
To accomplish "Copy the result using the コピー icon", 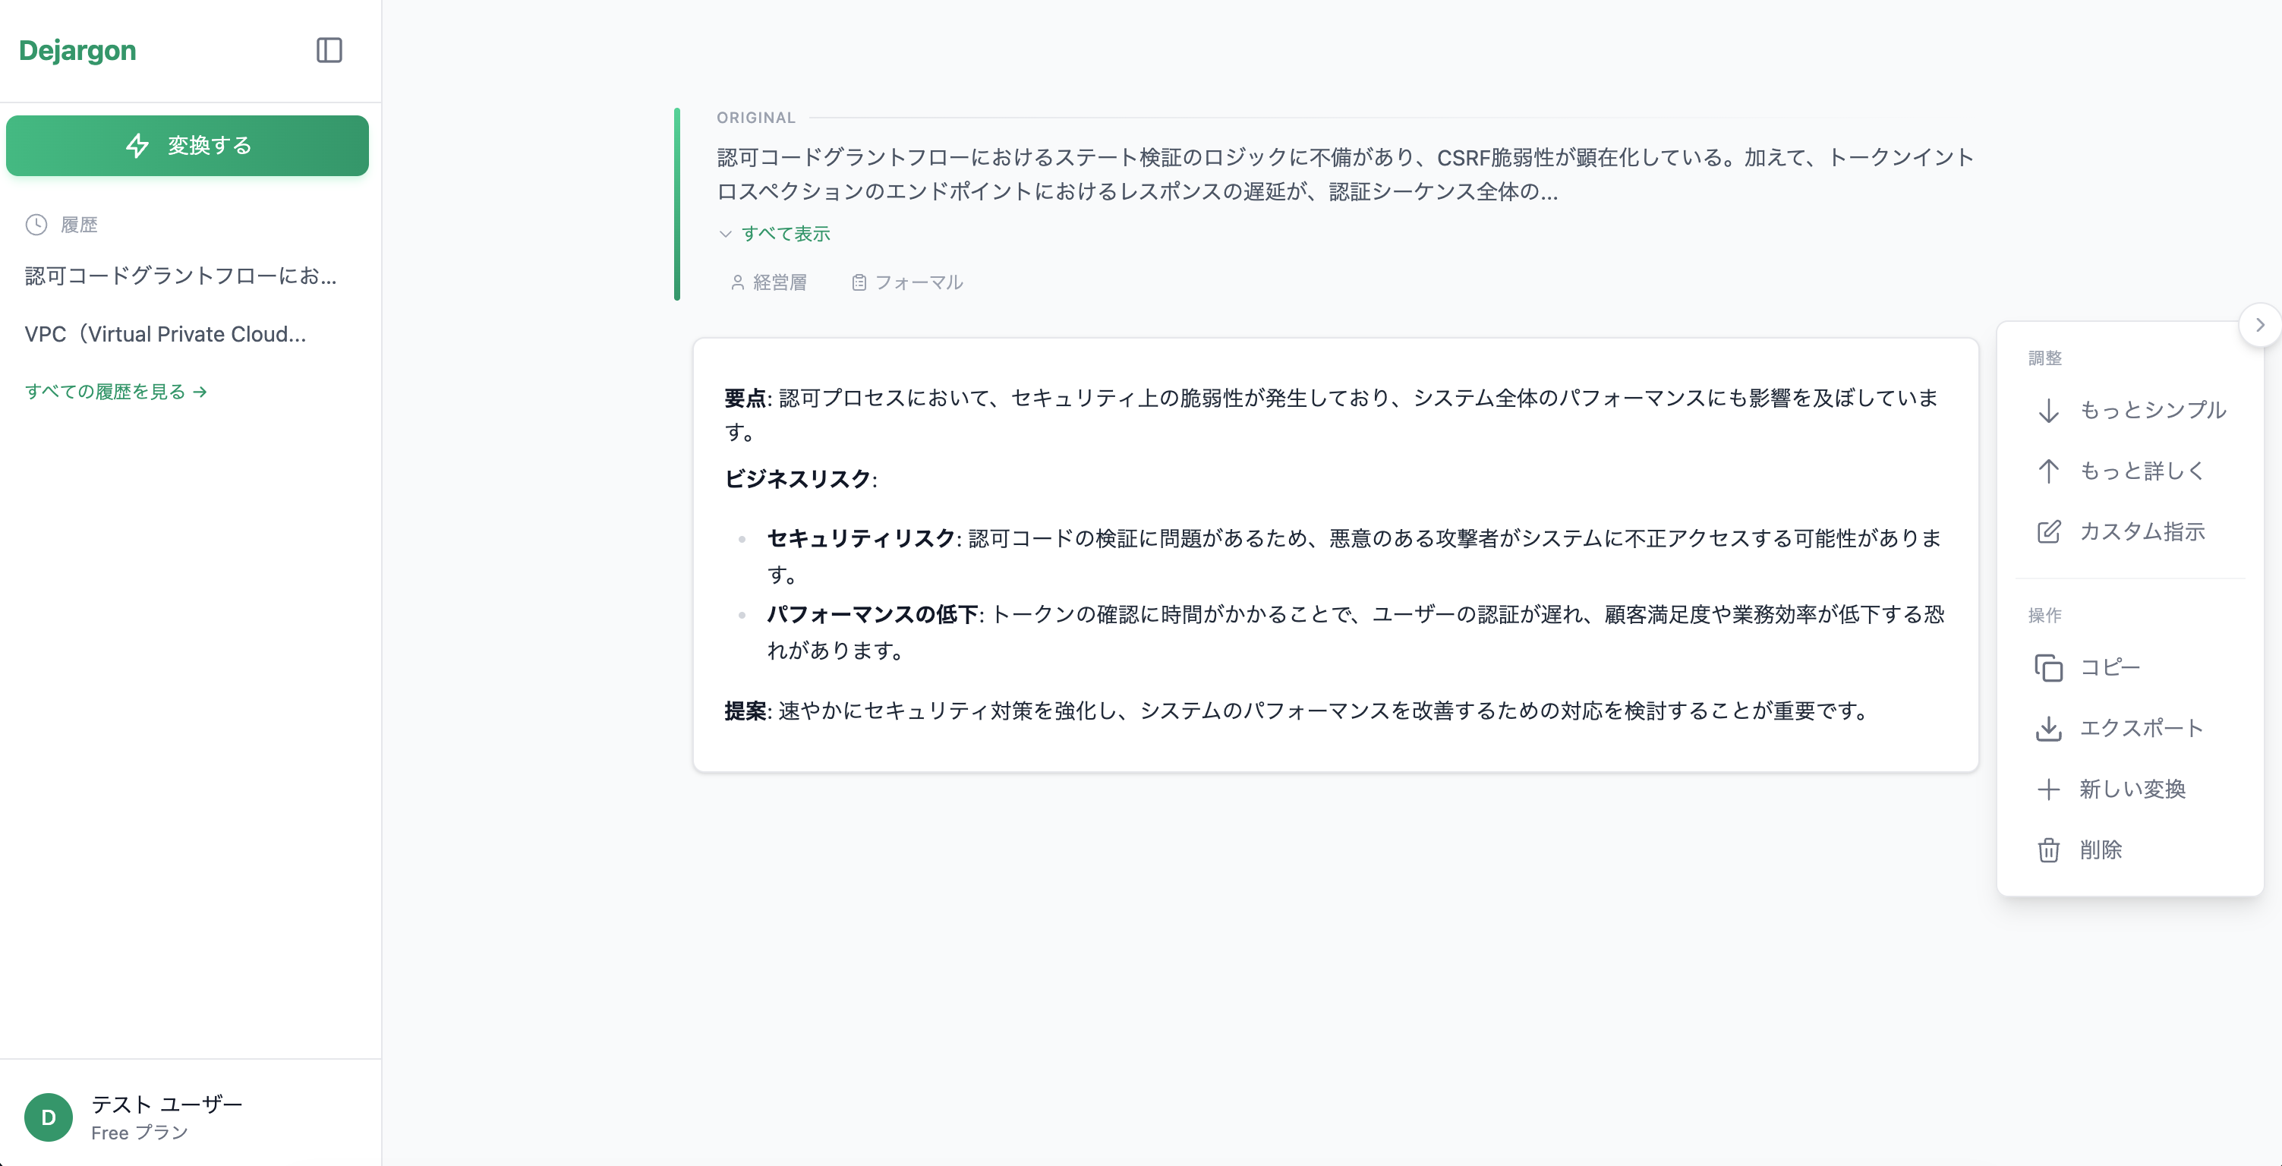I will 2050,668.
